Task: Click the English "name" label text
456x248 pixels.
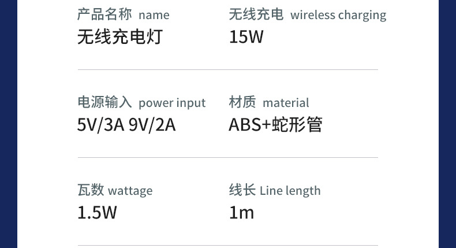Action: pyautogui.click(x=154, y=15)
